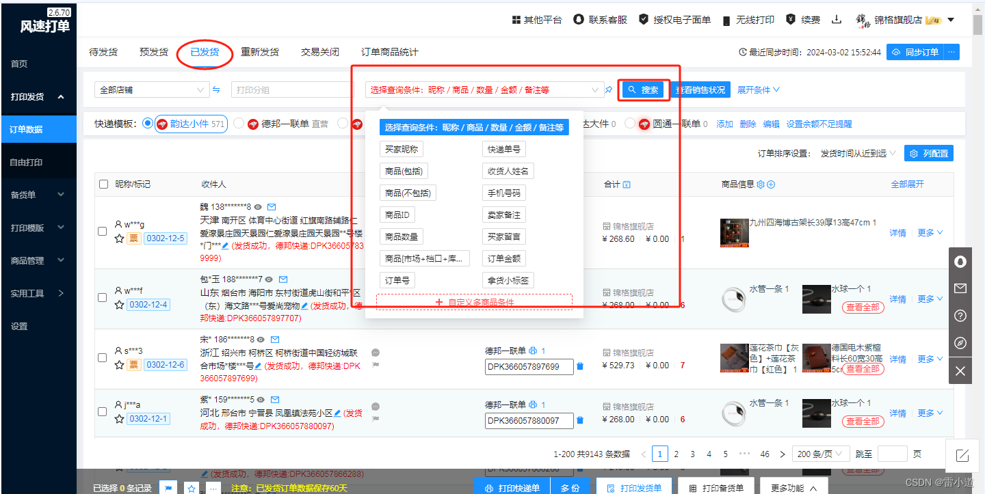The width and height of the screenshot is (985, 494).
Task: Open 无线打印 wireless print
Action: 748,20
